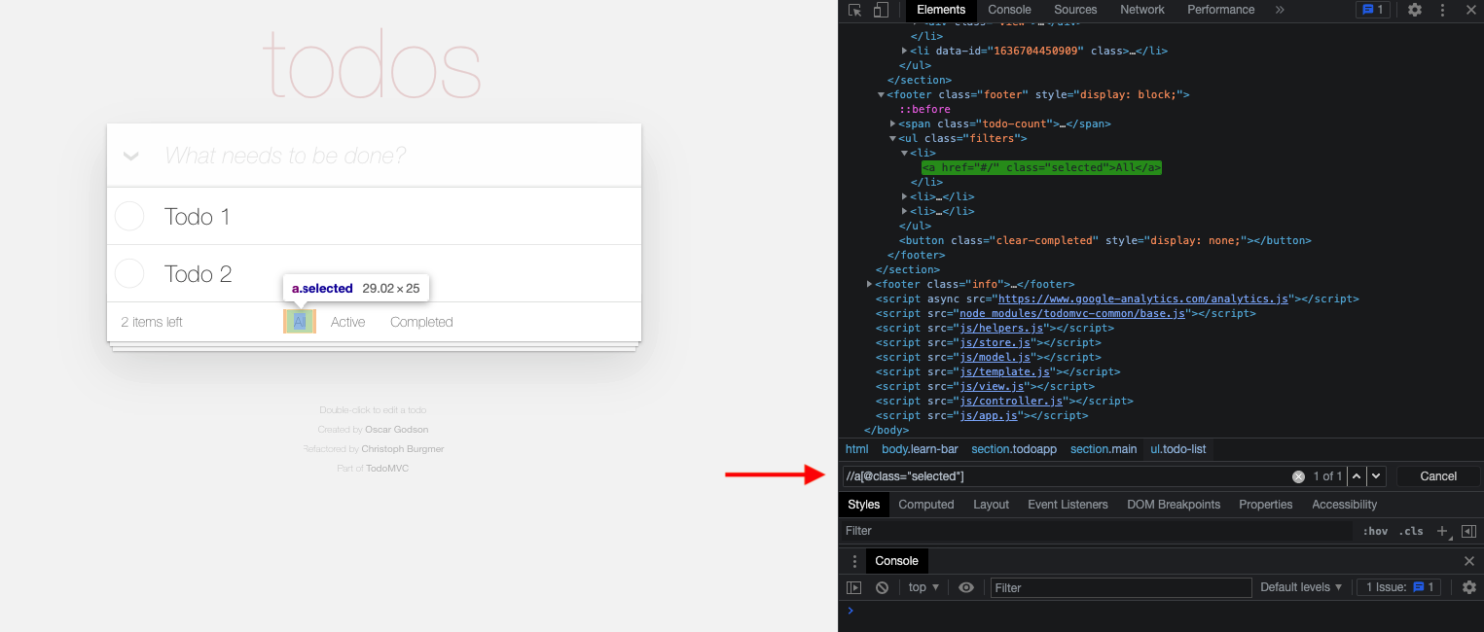This screenshot has width=1484, height=632.
Task: Mark Todo 2 as completed
Action: (x=129, y=273)
